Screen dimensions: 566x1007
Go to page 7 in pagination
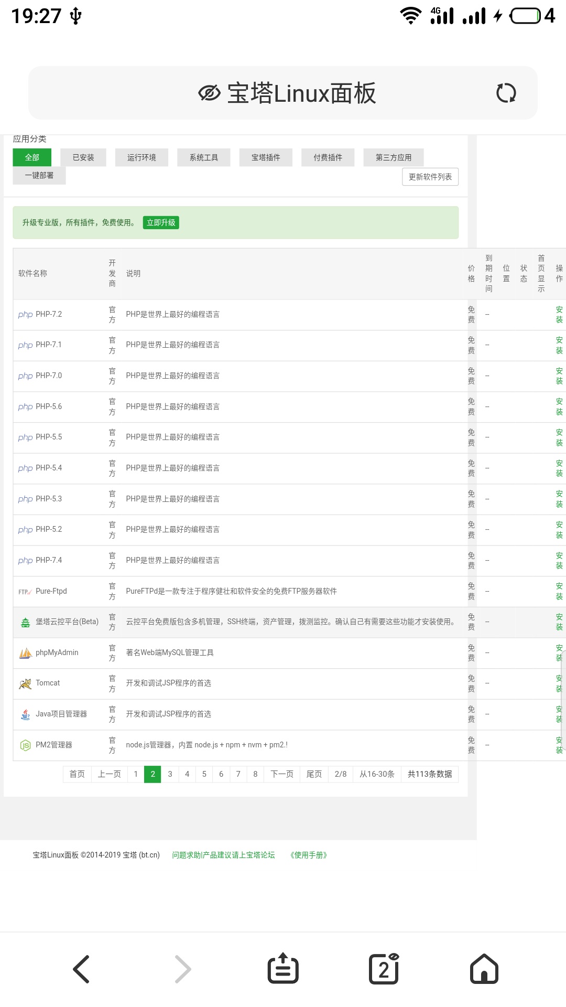click(x=238, y=774)
